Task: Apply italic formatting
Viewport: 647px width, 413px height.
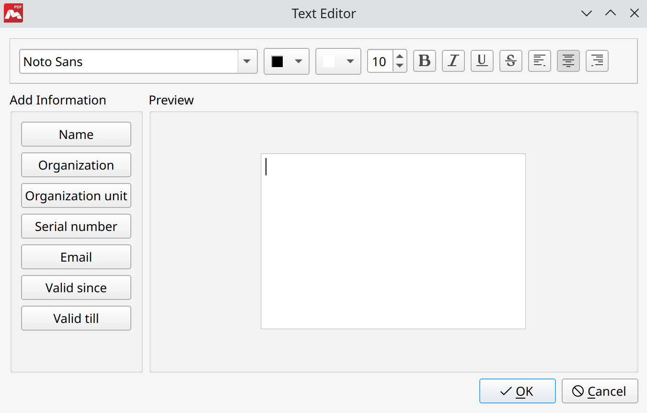Action: coord(453,61)
